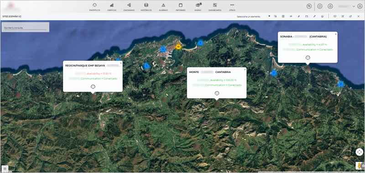Click the columns layout icon in map toolbar
This screenshot has width=365, height=173.
pos(283,16)
